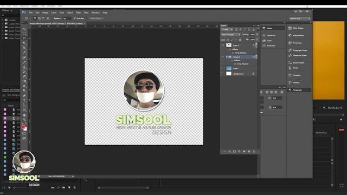Open the Image menu
This screenshot has height=195, width=347.
(45, 12)
